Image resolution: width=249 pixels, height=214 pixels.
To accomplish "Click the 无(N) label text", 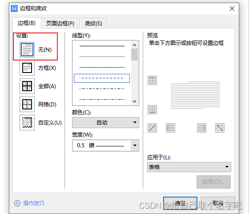I will tap(45, 50).
